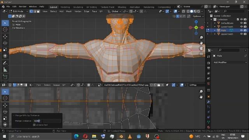The width and height of the screenshot is (249, 140).
Task: Open the Render properties tab
Action: pos(209,63)
